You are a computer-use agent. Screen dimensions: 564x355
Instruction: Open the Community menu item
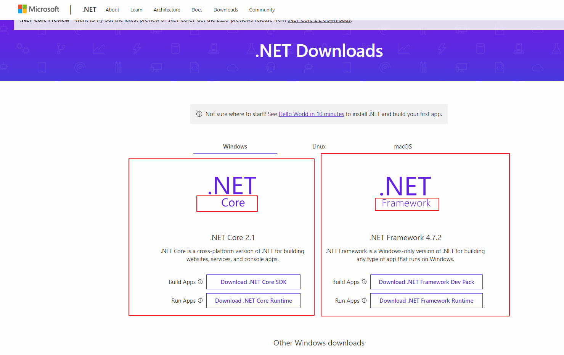[x=262, y=10]
